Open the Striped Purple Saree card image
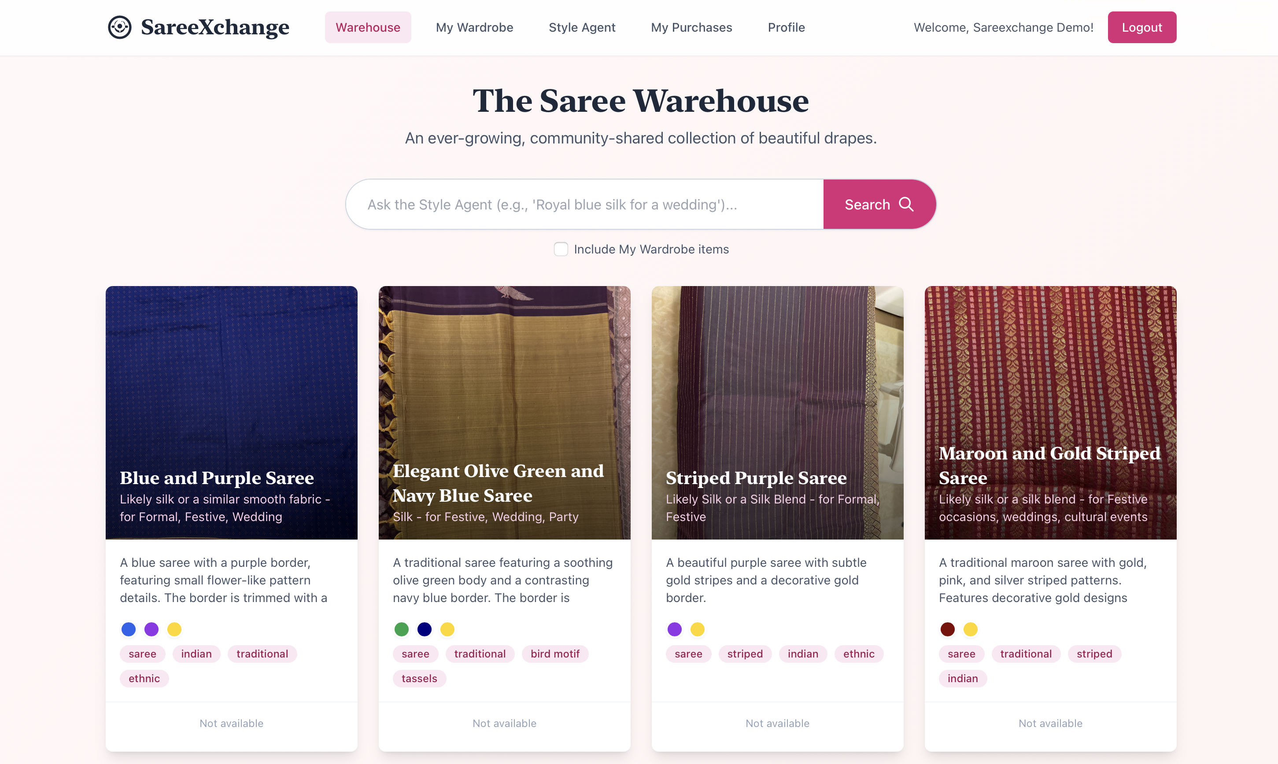 [x=777, y=412]
